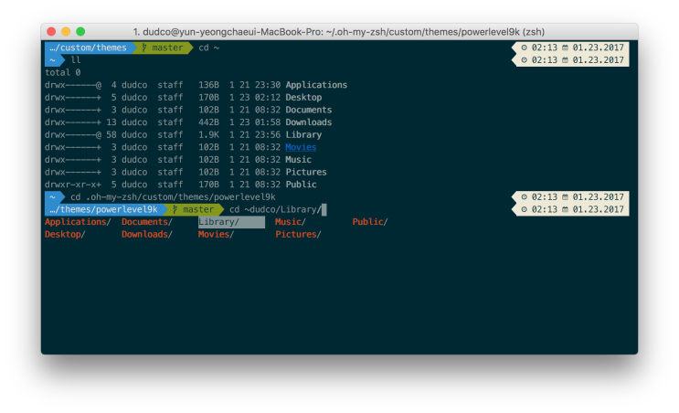Click the top-most right prompt date '01.23.2017'
The width and height of the screenshot is (679, 413).
coord(598,48)
